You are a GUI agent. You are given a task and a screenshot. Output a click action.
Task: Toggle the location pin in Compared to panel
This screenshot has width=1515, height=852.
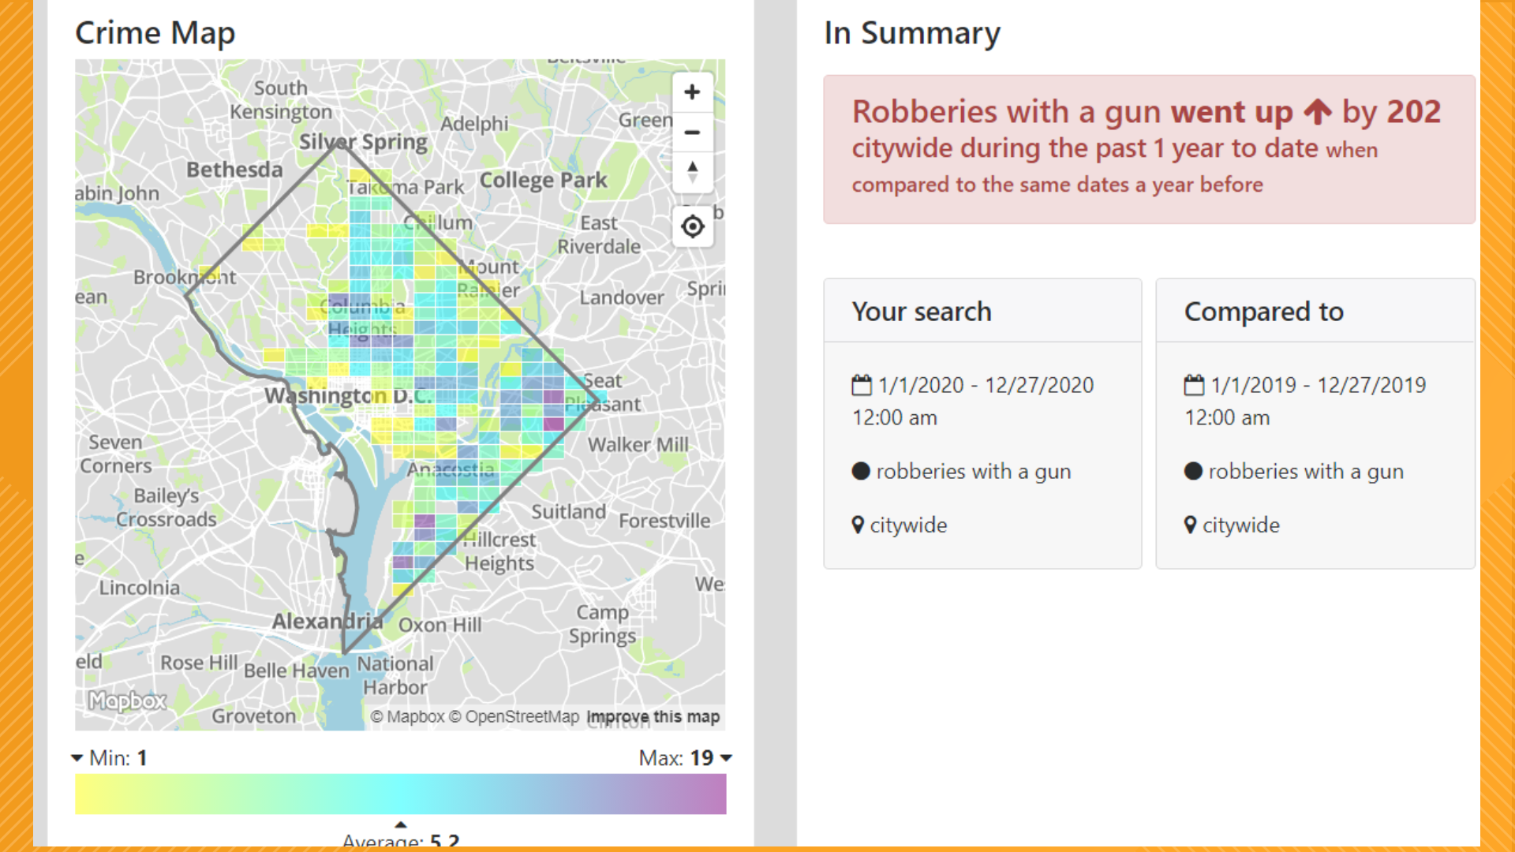pos(1190,525)
